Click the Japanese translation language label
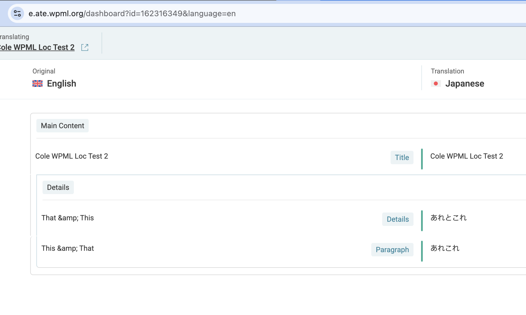Screen dimensions: 526x315 click(x=465, y=83)
